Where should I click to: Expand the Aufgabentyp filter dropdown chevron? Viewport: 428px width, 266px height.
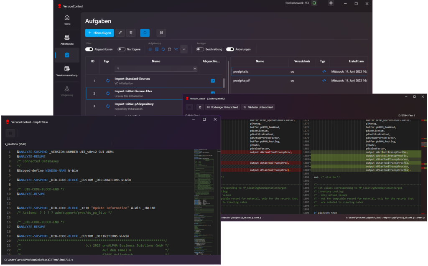[x=184, y=49]
